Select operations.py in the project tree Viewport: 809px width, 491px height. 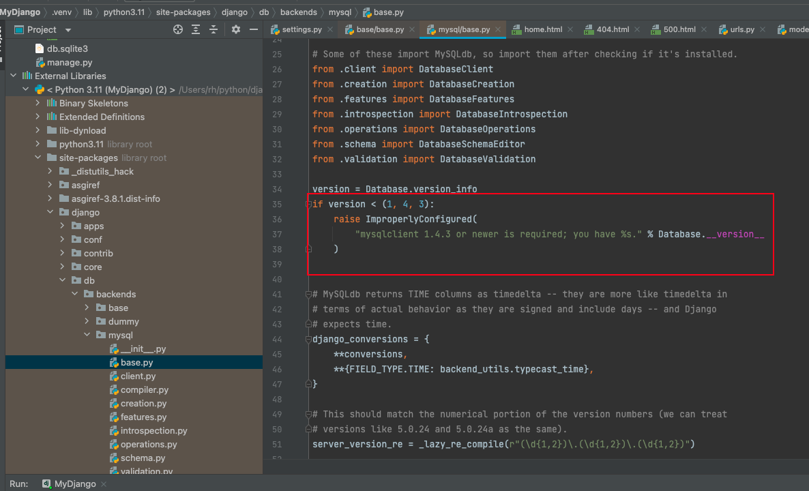click(149, 444)
